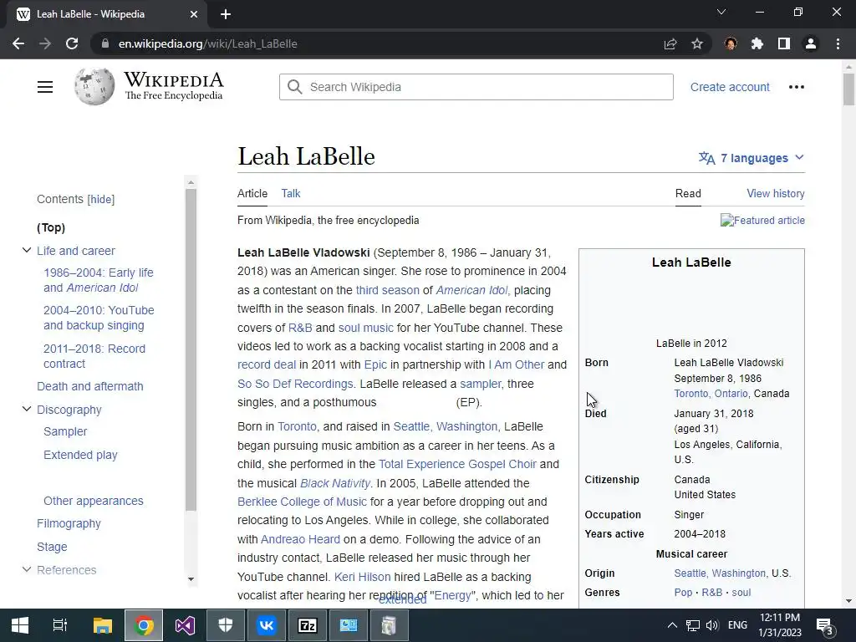Go to Other appearances in contents
The height and width of the screenshot is (642, 856).
(x=94, y=501)
